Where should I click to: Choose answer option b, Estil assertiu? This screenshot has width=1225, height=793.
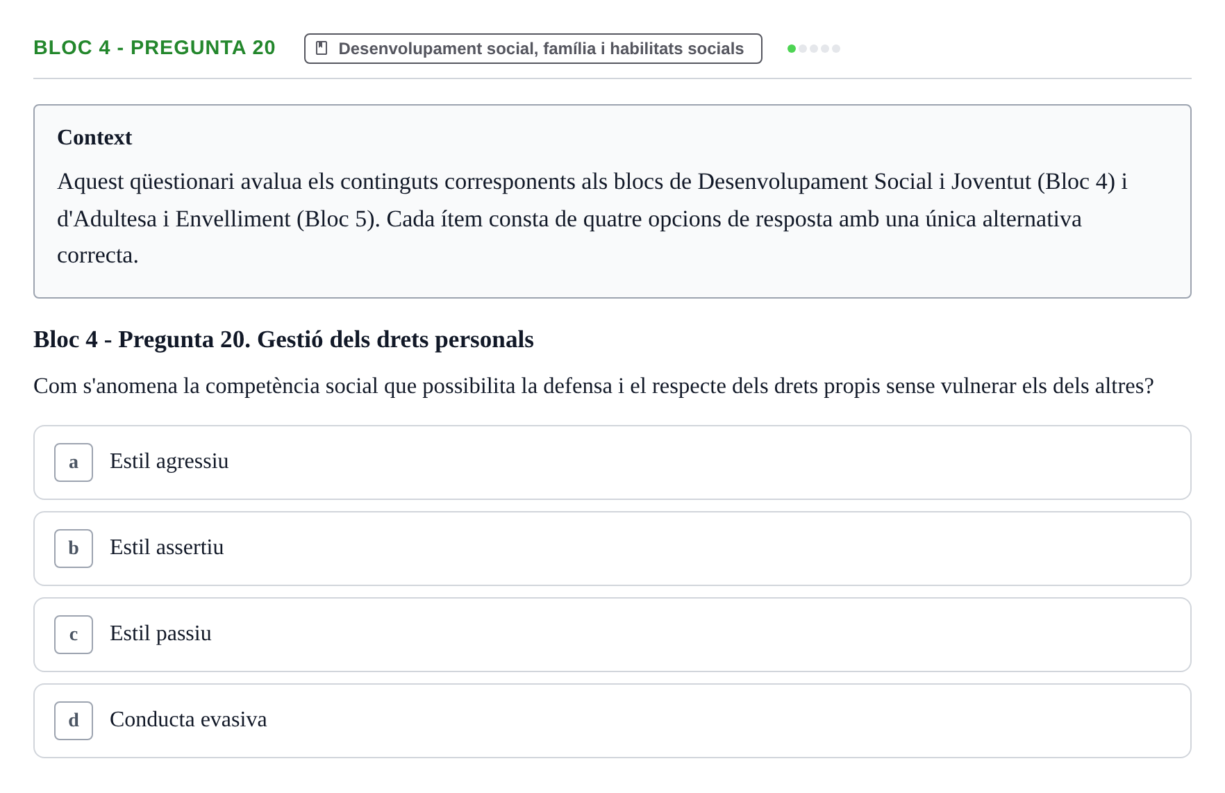point(612,549)
